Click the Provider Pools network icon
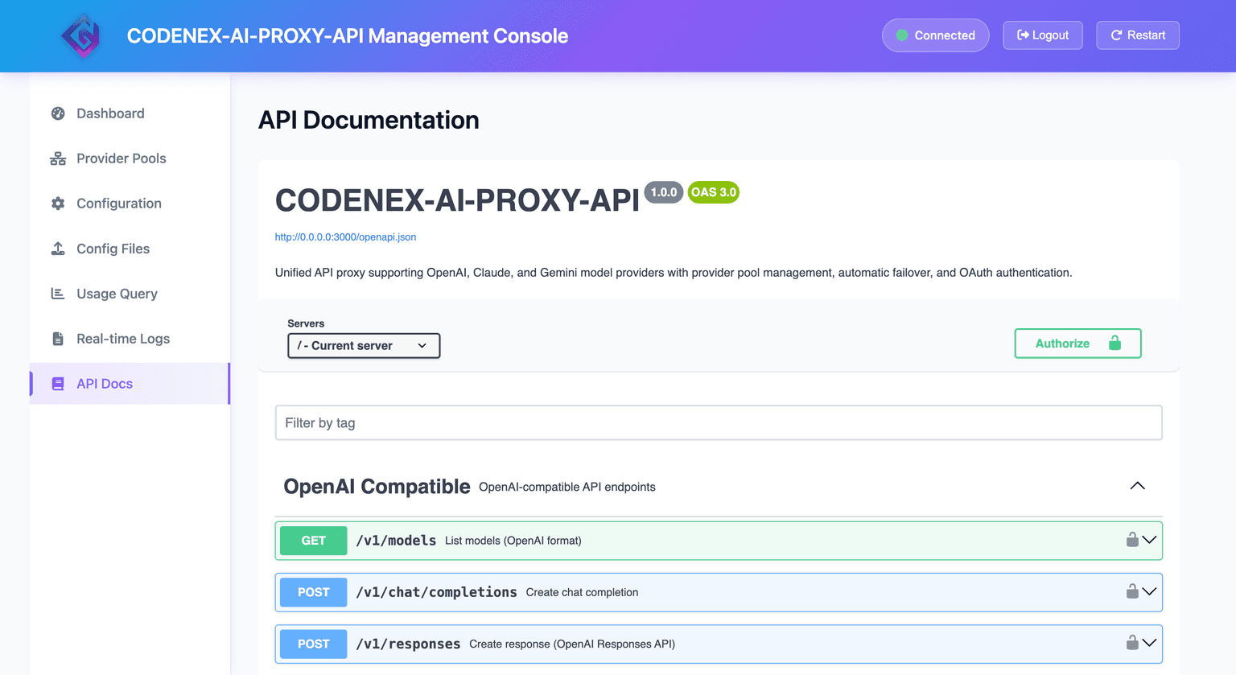 tap(58, 158)
